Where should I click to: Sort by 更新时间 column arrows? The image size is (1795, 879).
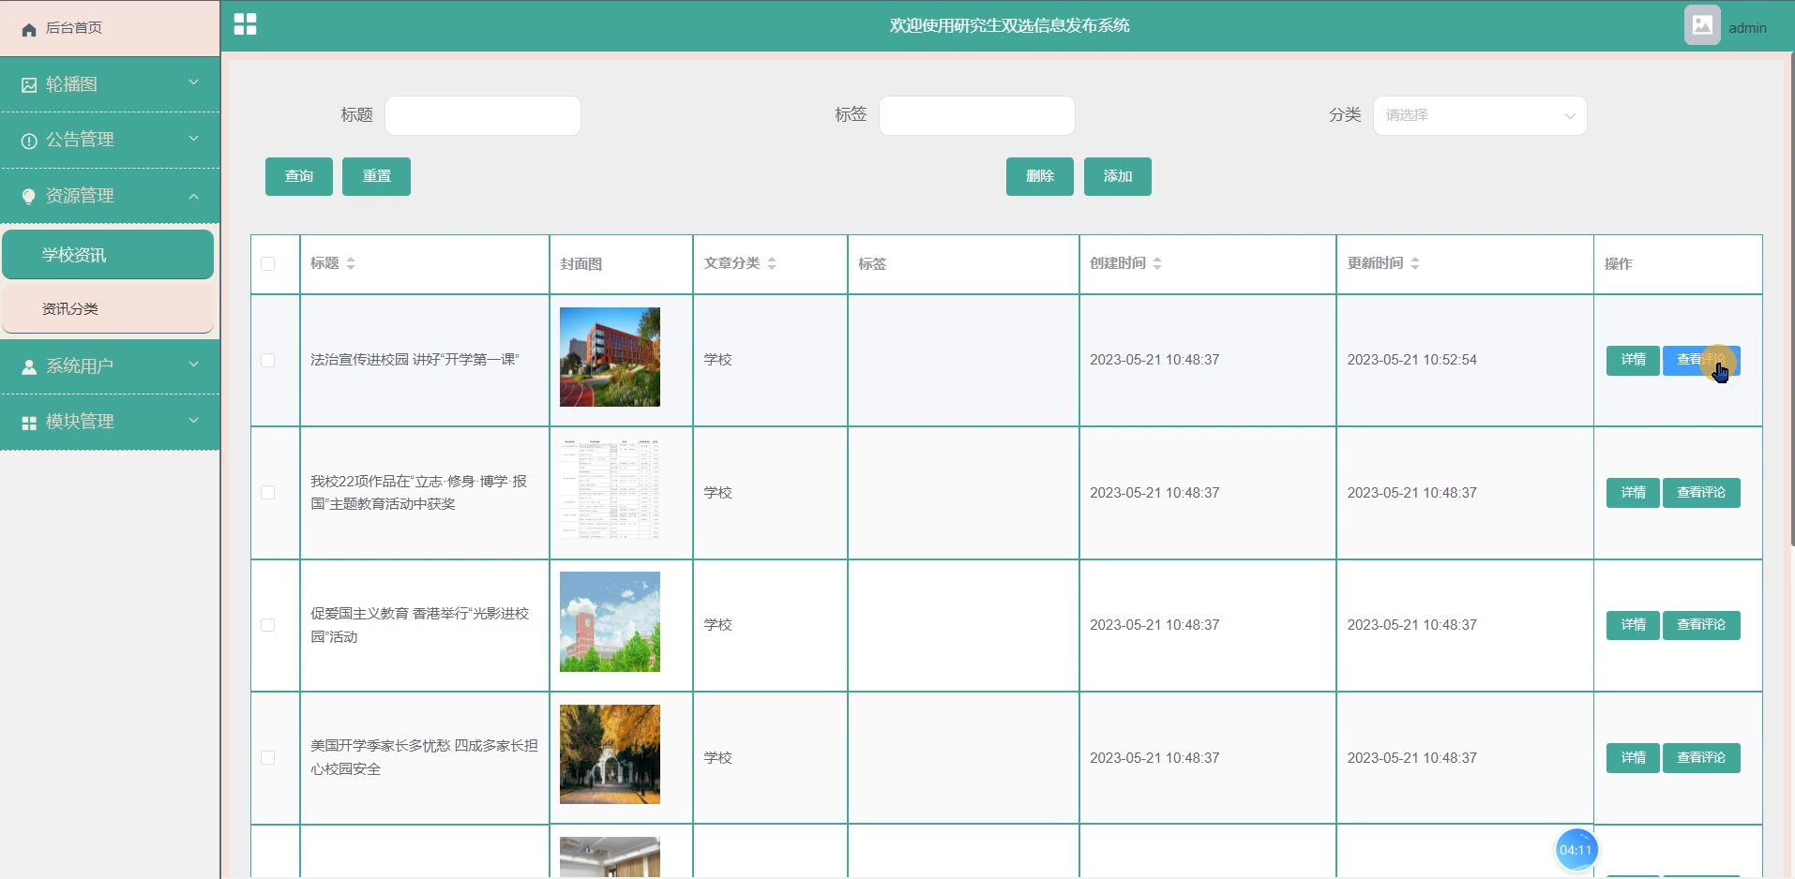pyautogui.click(x=1415, y=263)
